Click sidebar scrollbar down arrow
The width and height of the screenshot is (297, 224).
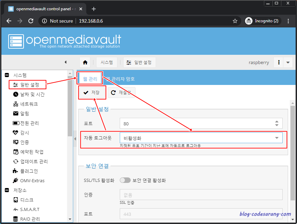click(70, 219)
